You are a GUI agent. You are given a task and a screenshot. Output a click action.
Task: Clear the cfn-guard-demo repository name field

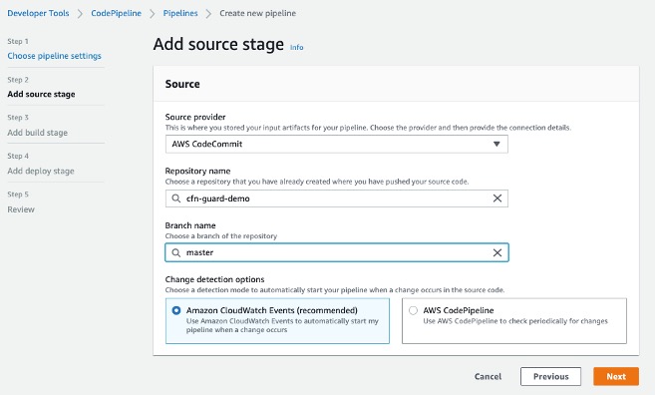[x=497, y=198]
